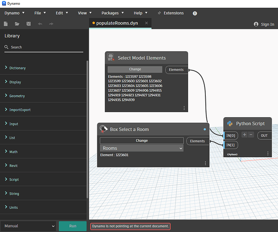The width and height of the screenshot is (278, 232).
Task: Remove input port with minus button
Action: point(251,135)
